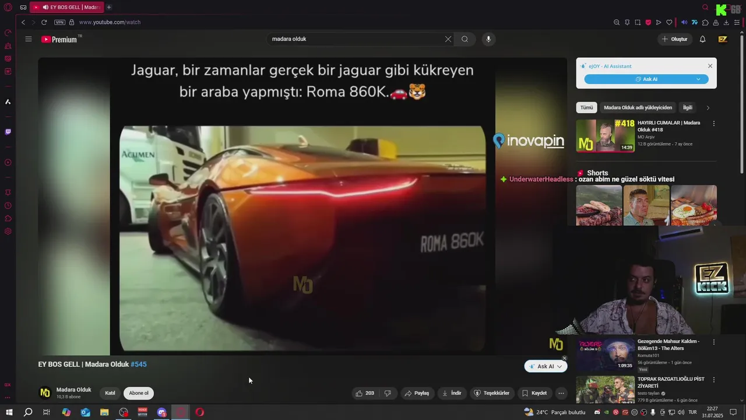
Task: Expand the Ask AI dropdown in eJOY panel
Action: 698,79
